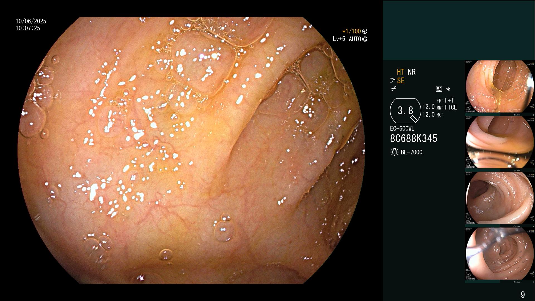535x301 pixels.
Task: Click the AUTO iris mode text
Action: coord(355,39)
